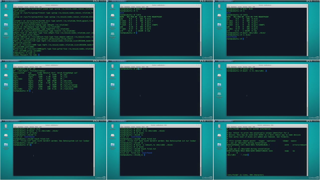Open Datei menu in the sudo su terminal
This screenshot has height=180, width=320.
(15, 7)
